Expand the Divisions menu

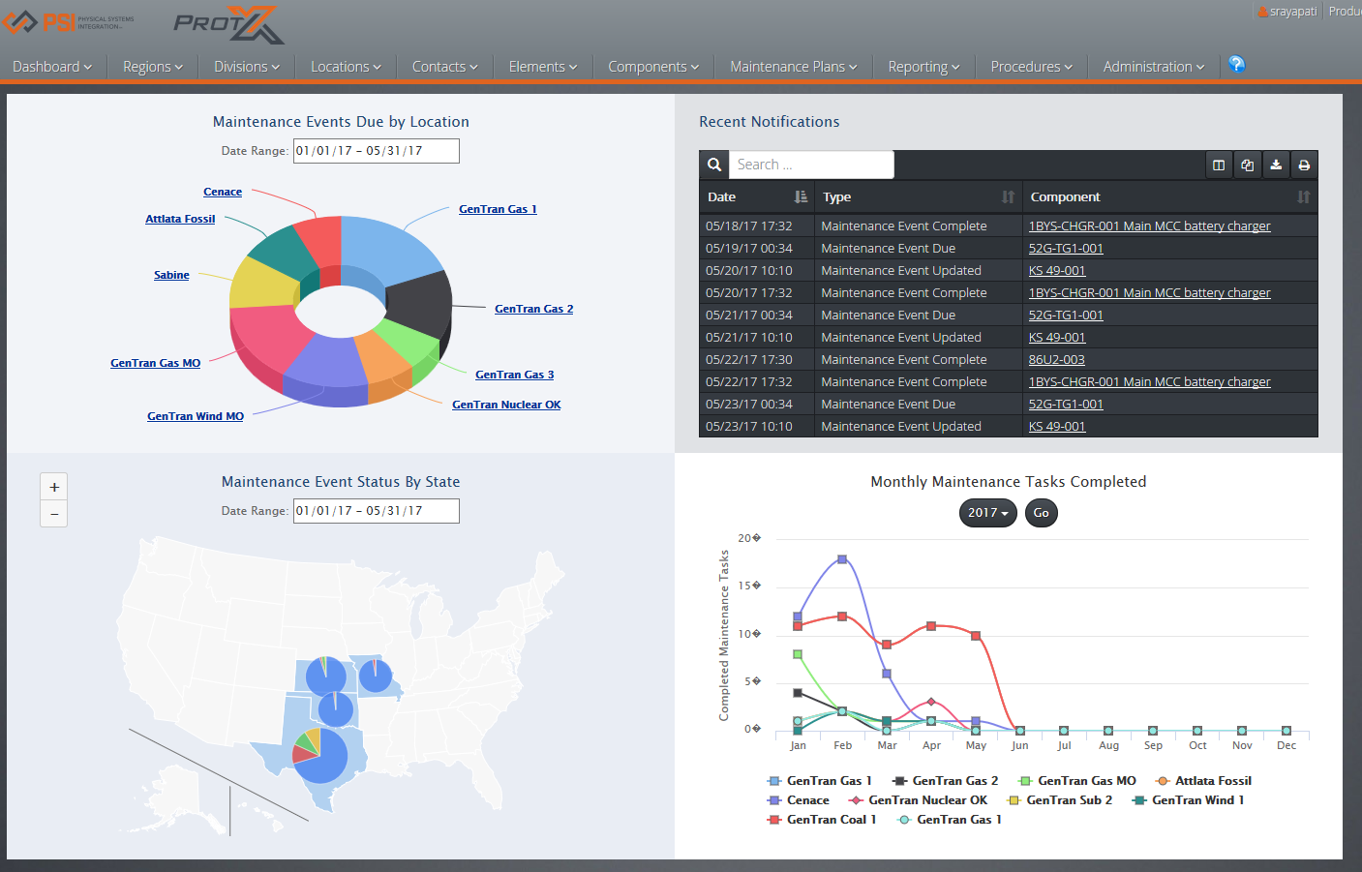point(247,67)
